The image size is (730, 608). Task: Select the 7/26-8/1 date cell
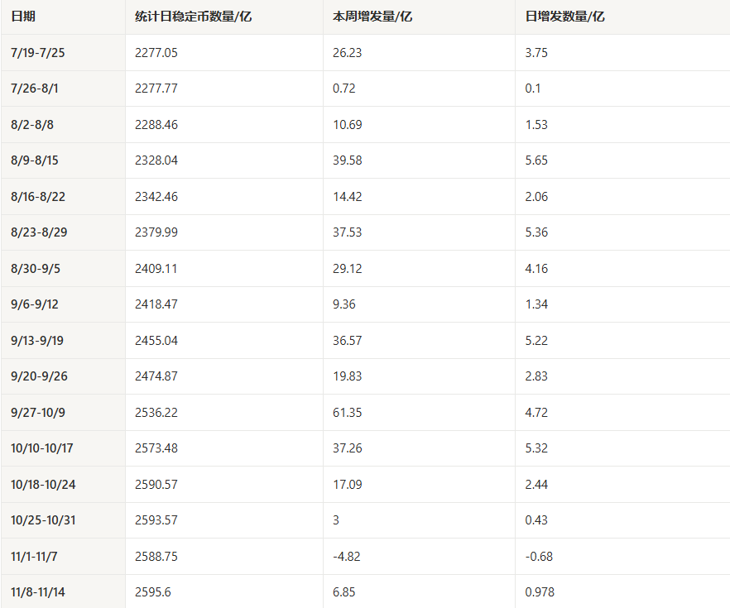pyautogui.click(x=34, y=89)
